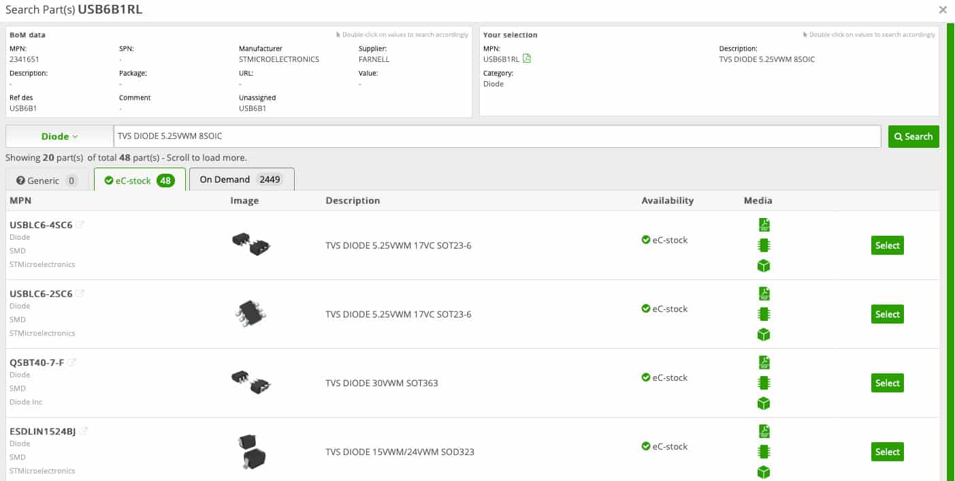Open external link icon next to QSBT40-7-F

tap(71, 362)
